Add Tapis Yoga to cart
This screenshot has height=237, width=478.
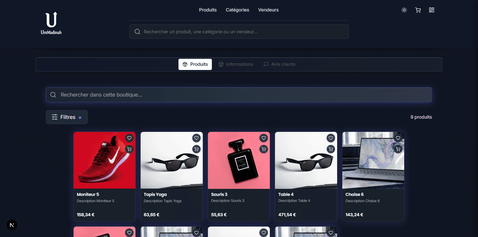pyautogui.click(x=196, y=149)
